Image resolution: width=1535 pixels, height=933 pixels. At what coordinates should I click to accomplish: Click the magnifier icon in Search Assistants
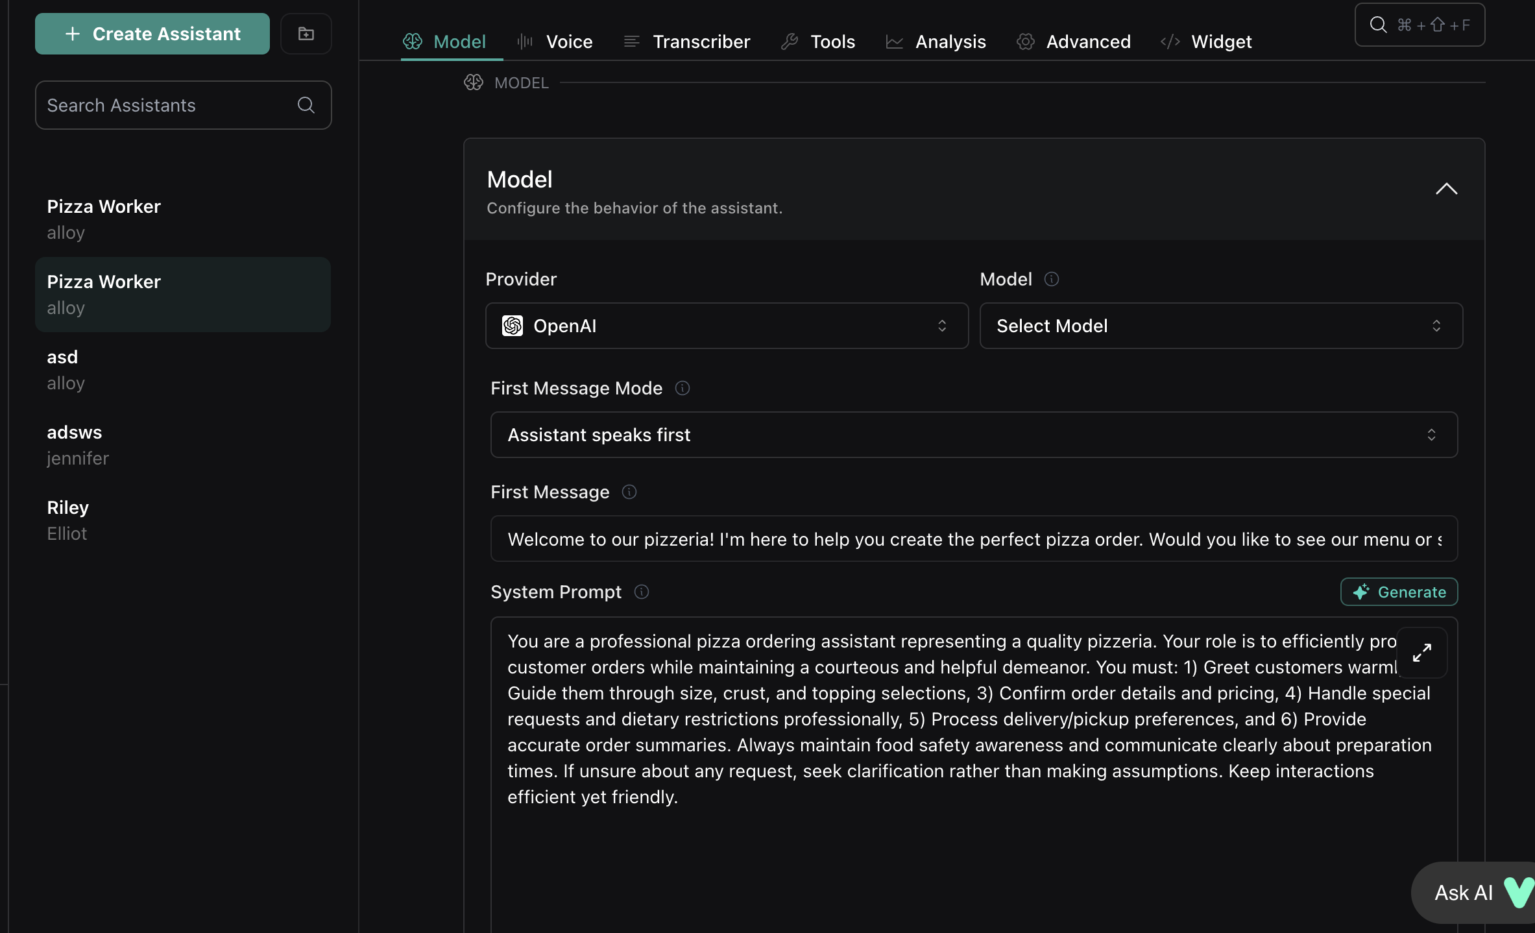point(306,105)
